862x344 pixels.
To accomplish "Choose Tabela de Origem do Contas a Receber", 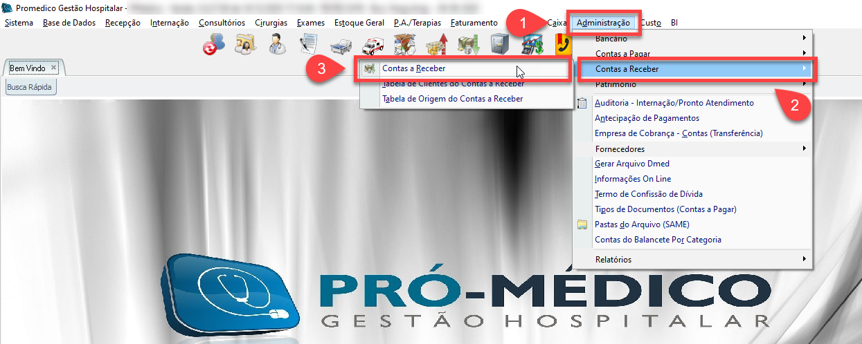I will pos(452,99).
